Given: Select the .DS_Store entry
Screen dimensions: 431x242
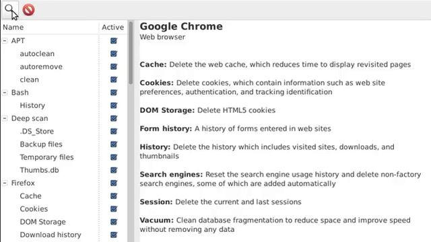Looking at the screenshot, I should (37, 132).
